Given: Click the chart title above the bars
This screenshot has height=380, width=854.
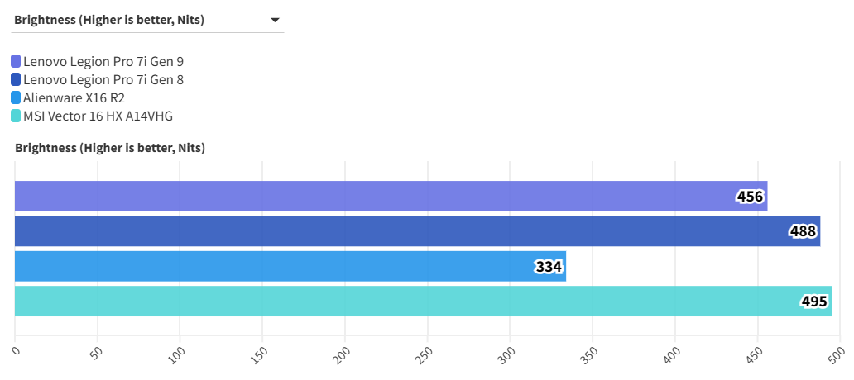Looking at the screenshot, I should click(x=109, y=148).
